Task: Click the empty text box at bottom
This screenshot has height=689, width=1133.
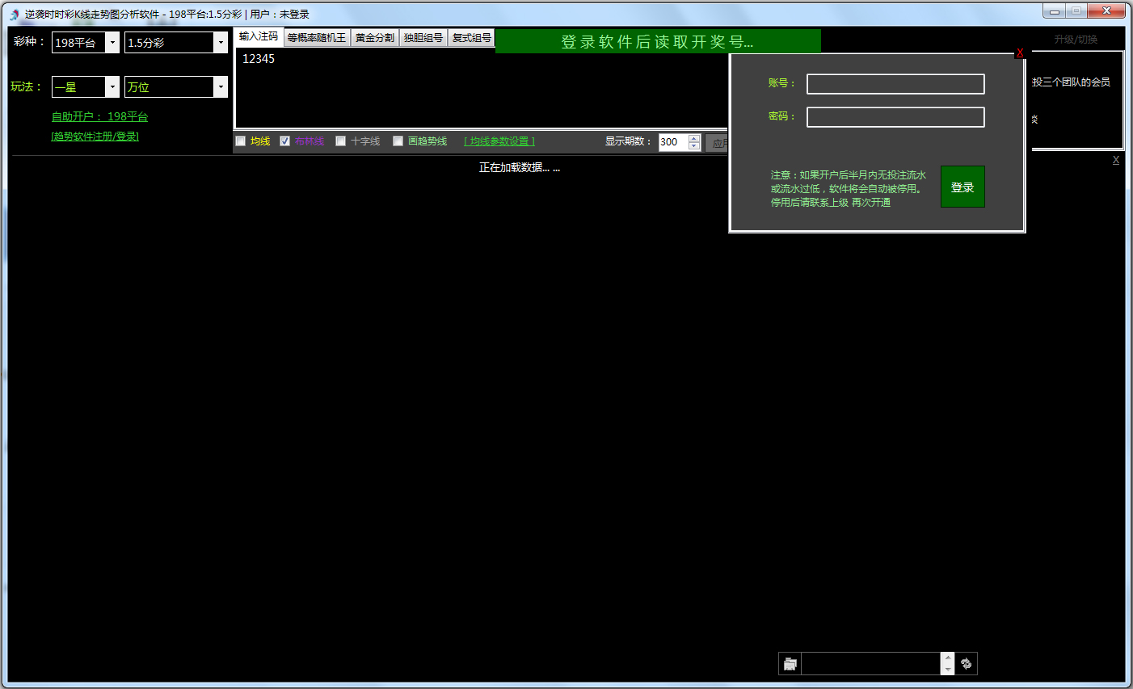Action: 871,664
